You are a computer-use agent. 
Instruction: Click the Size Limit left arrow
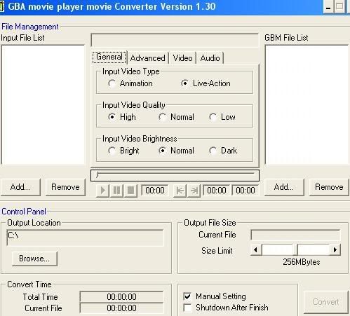pyautogui.click(x=256, y=249)
